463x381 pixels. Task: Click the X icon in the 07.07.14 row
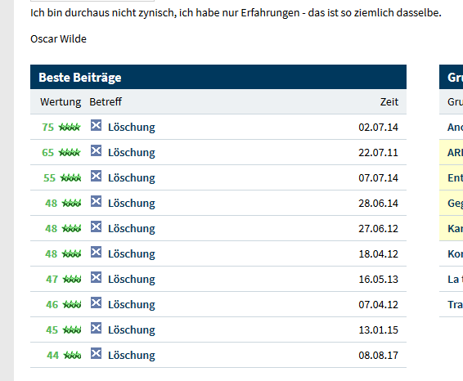(x=96, y=176)
